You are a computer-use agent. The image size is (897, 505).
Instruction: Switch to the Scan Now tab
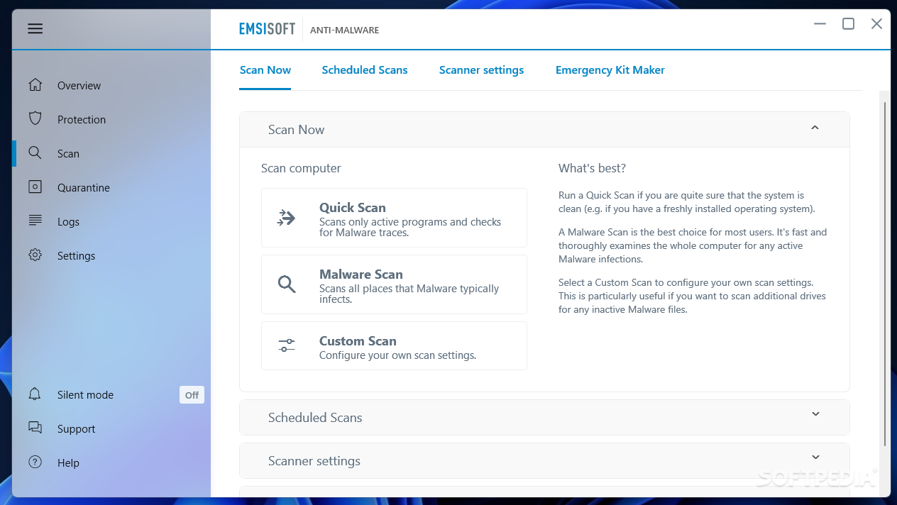tap(265, 70)
